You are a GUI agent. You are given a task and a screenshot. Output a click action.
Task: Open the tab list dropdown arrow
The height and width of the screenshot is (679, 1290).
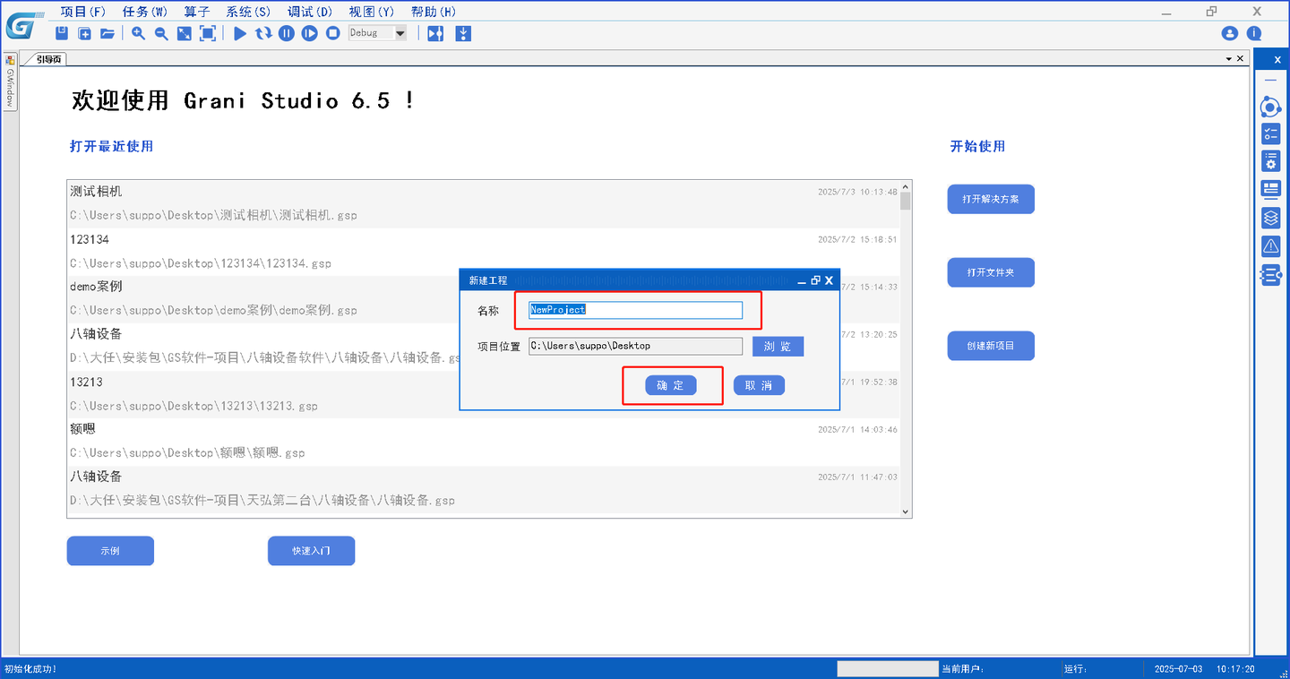click(x=1229, y=59)
